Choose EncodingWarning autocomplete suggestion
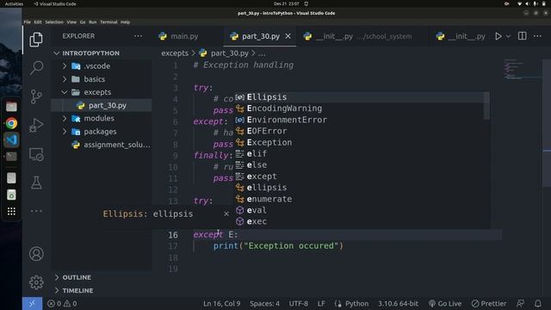The width and height of the screenshot is (551, 310). coord(359,108)
